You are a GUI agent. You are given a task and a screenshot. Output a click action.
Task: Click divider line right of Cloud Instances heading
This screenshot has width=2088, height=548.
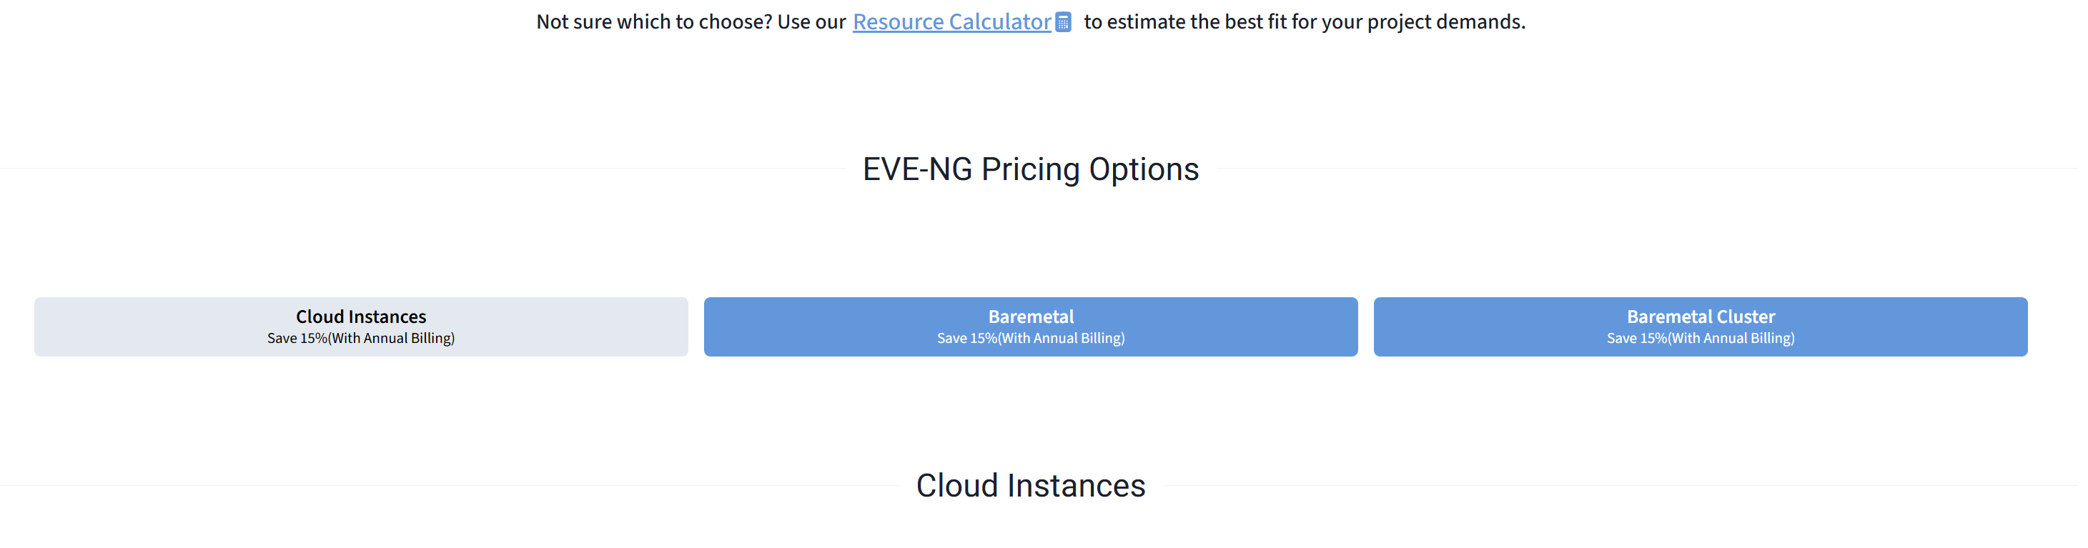click(x=1621, y=484)
